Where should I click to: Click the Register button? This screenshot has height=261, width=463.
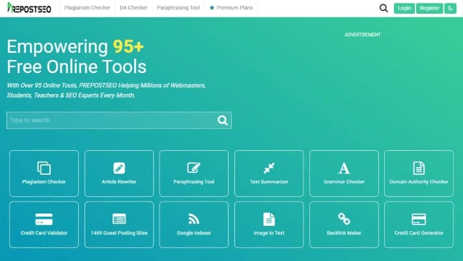coord(429,8)
